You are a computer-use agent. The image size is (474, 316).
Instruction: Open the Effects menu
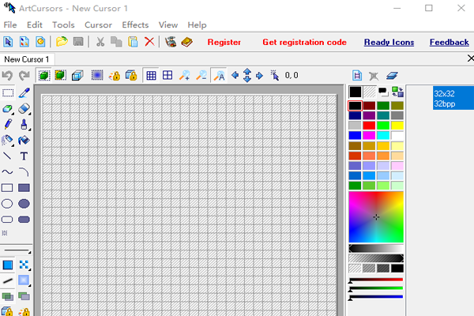[x=135, y=25]
